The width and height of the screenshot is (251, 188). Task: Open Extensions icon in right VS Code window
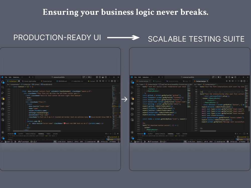(132, 98)
